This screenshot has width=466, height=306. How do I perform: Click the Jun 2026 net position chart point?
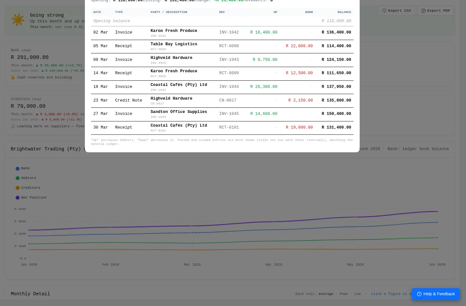[x=437, y=212]
